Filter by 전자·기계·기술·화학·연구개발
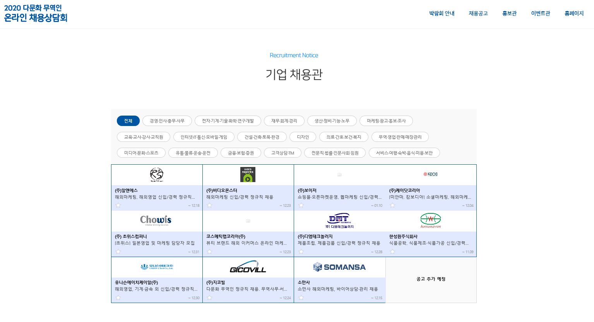594x322 pixels. tap(228, 121)
